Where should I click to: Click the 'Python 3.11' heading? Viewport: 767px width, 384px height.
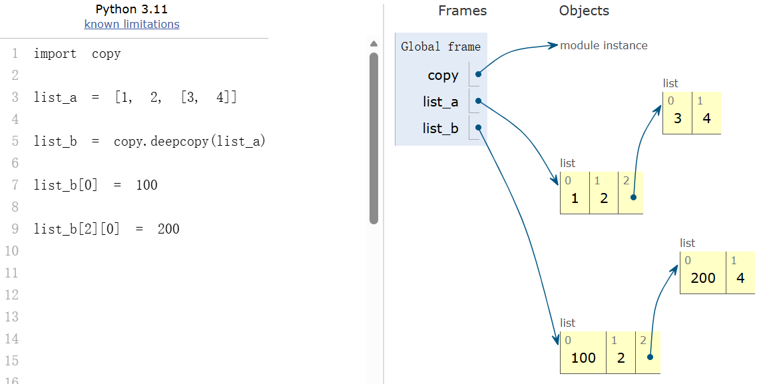132,9
